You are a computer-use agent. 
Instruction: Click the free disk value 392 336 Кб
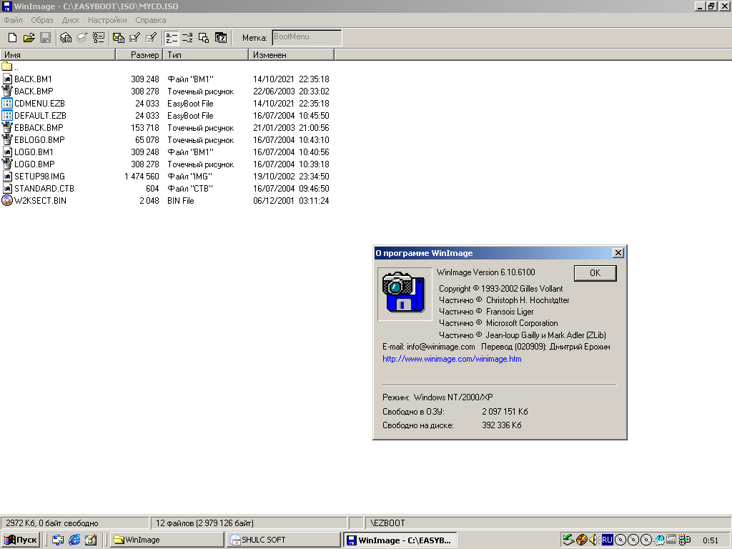tap(501, 425)
